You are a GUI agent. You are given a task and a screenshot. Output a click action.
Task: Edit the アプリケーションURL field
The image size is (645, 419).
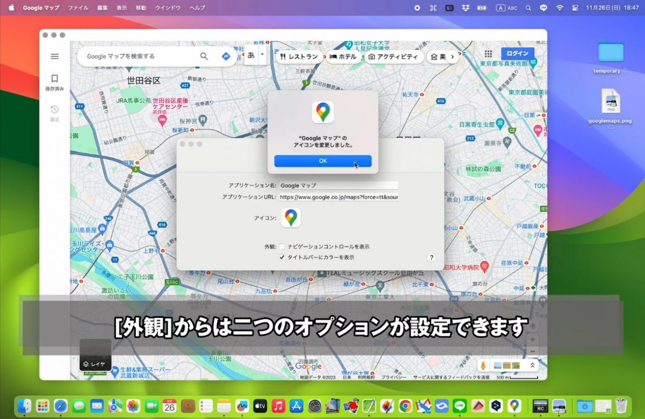pyautogui.click(x=339, y=197)
